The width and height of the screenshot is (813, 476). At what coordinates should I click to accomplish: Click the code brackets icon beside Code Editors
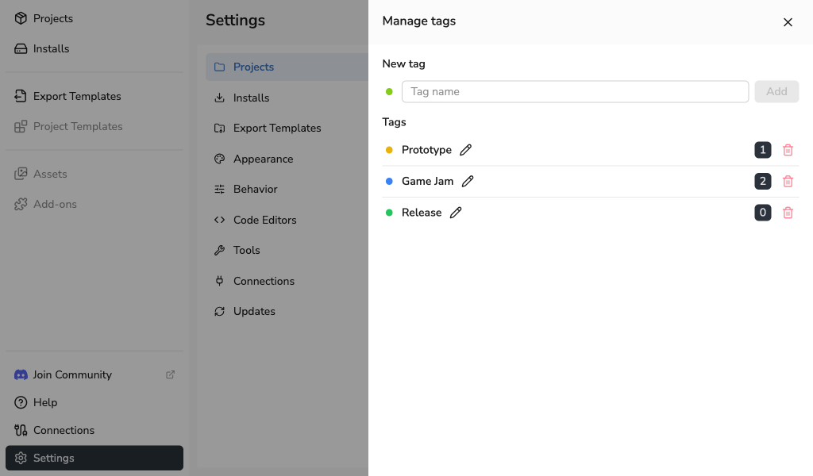click(x=219, y=220)
